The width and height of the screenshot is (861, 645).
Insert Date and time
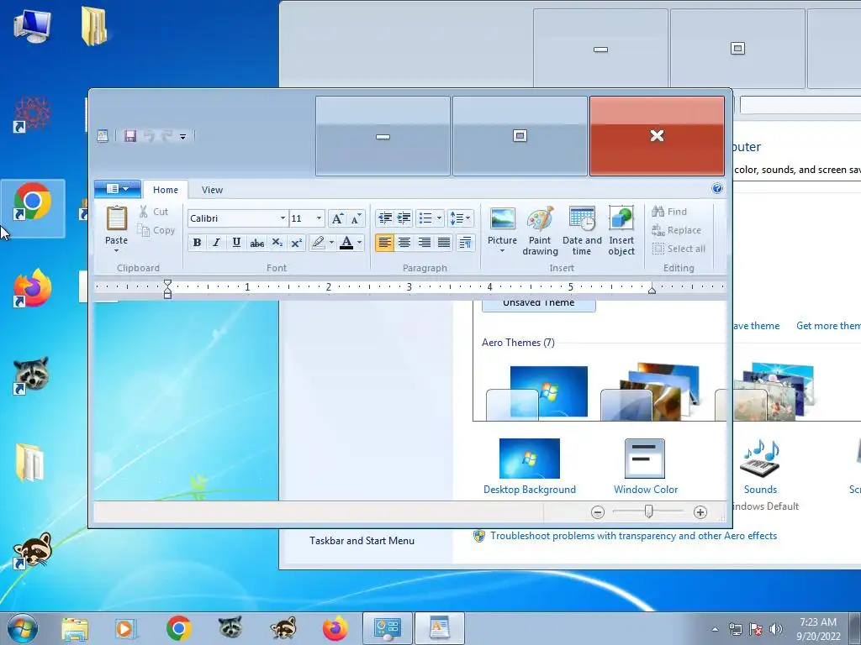[582, 231]
